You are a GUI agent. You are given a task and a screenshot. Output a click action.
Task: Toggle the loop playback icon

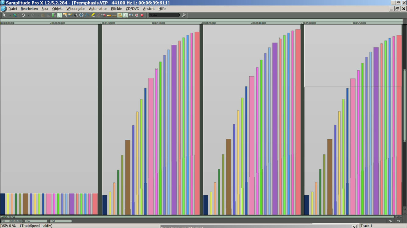point(131,15)
